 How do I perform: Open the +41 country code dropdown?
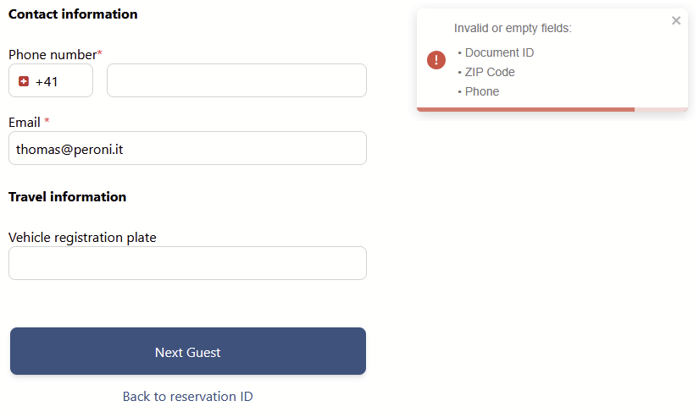51,81
